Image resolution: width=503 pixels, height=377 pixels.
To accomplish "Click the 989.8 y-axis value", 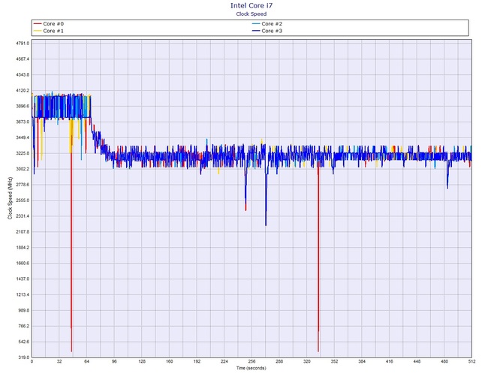I will point(24,311).
